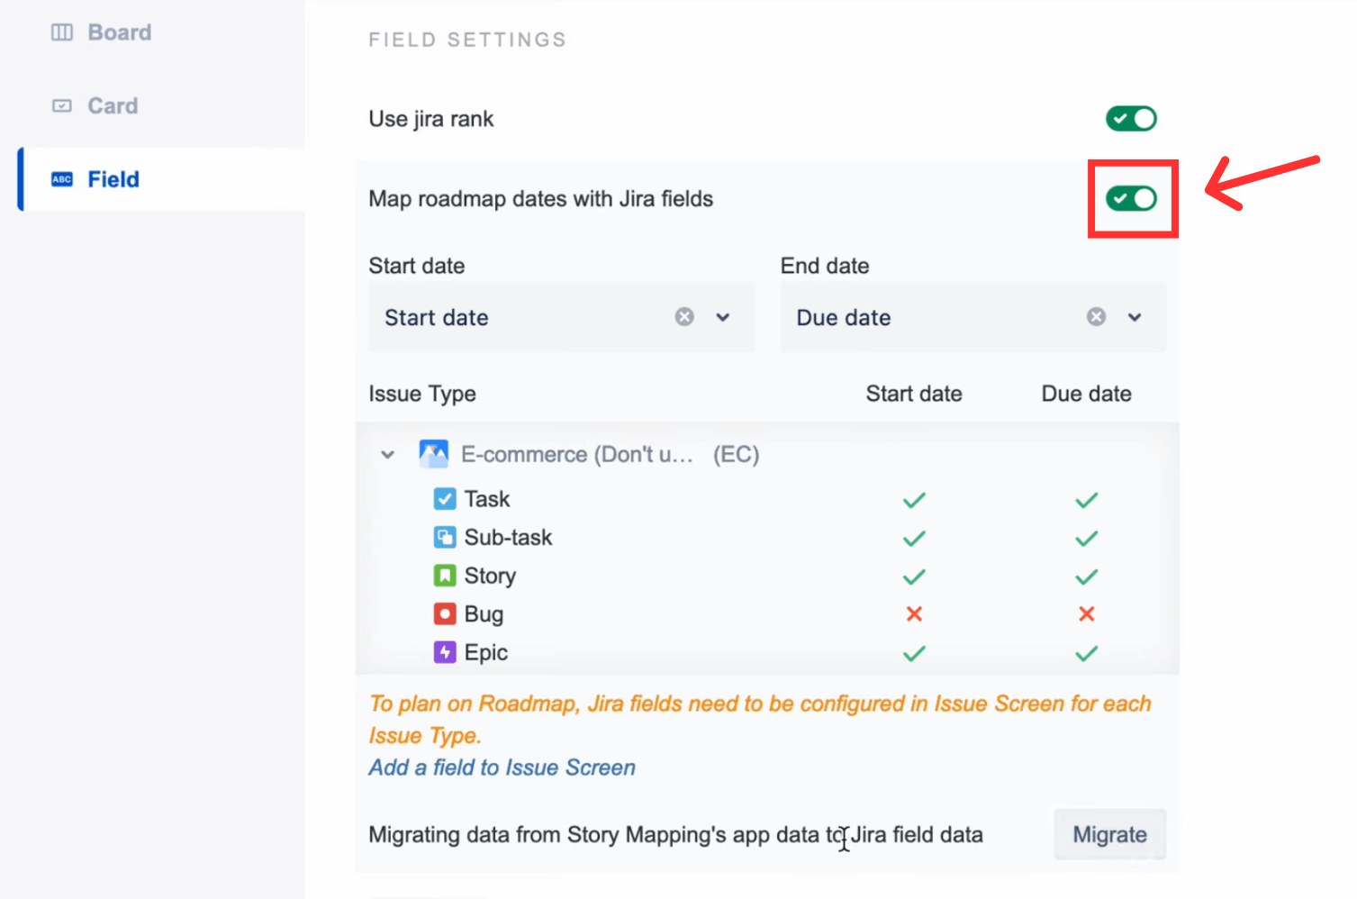Click the E-commerce project avatar icon
The height and width of the screenshot is (899, 1357).
click(x=434, y=454)
